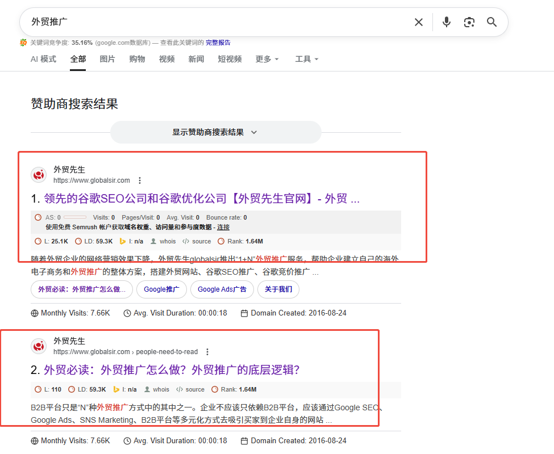Switch to the AI 模式 tab

pos(43,59)
